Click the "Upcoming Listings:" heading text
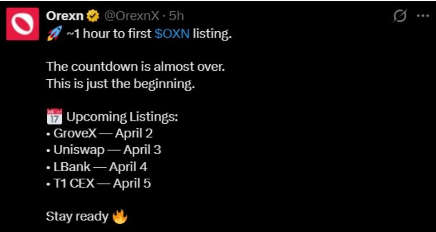Image resolution: width=436 pixels, height=232 pixels. [x=122, y=117]
